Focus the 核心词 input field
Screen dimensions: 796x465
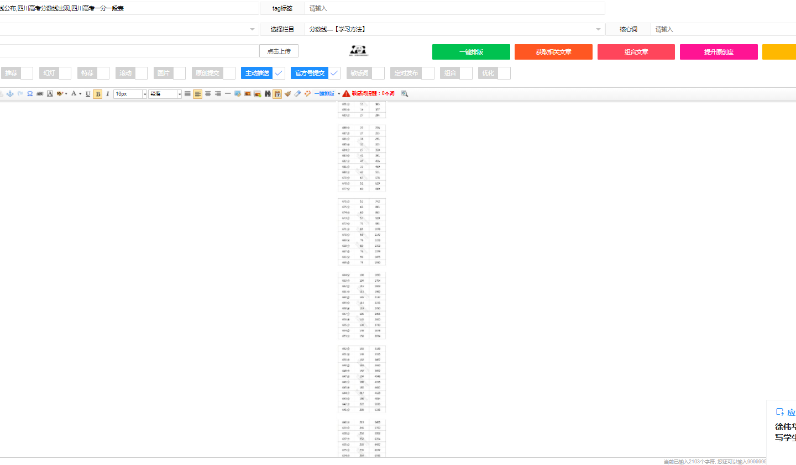tap(724, 29)
